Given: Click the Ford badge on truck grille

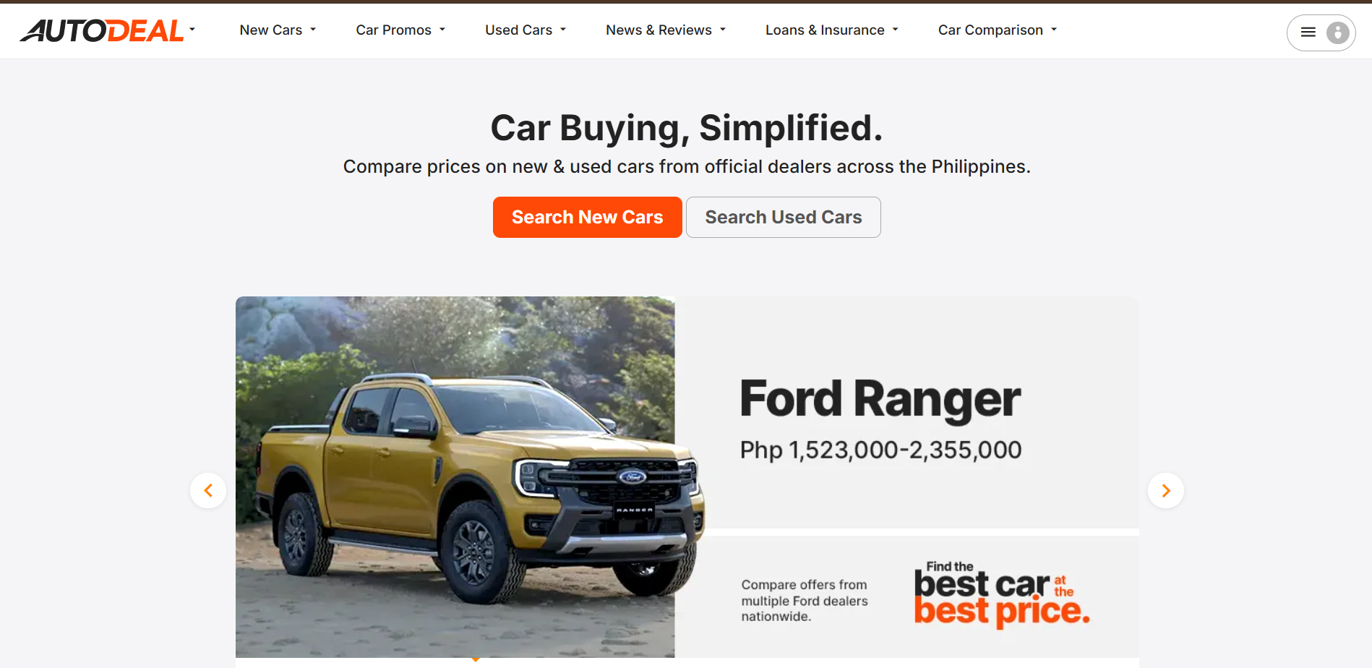Looking at the screenshot, I should point(631,477).
